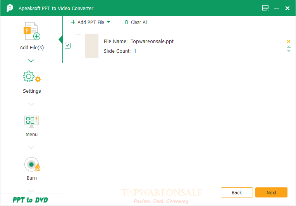The width and height of the screenshot is (296, 206).
Task: Click the chevron below Settings
Action: (31, 104)
